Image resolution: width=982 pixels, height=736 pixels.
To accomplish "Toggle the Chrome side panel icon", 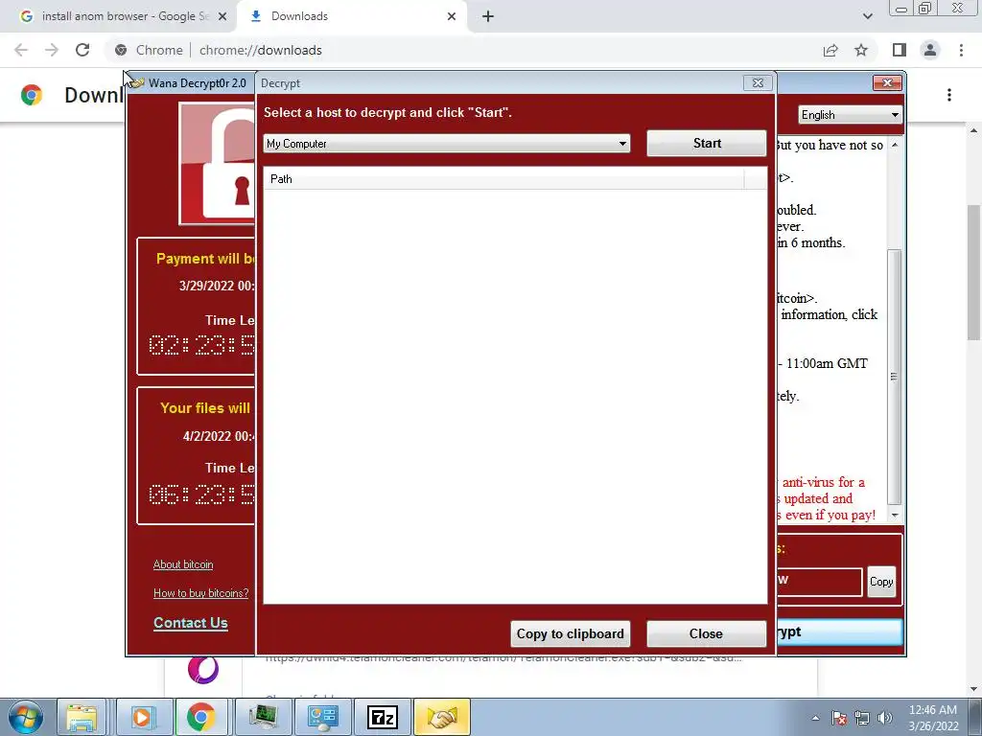I will (x=900, y=50).
